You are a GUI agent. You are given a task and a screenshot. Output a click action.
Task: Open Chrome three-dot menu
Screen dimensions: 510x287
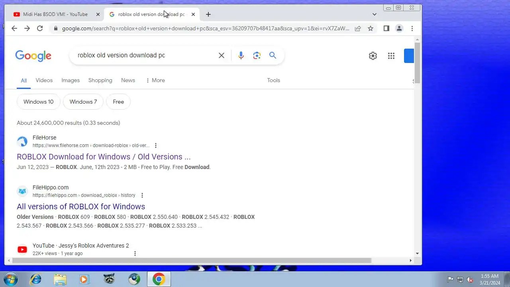(x=412, y=28)
